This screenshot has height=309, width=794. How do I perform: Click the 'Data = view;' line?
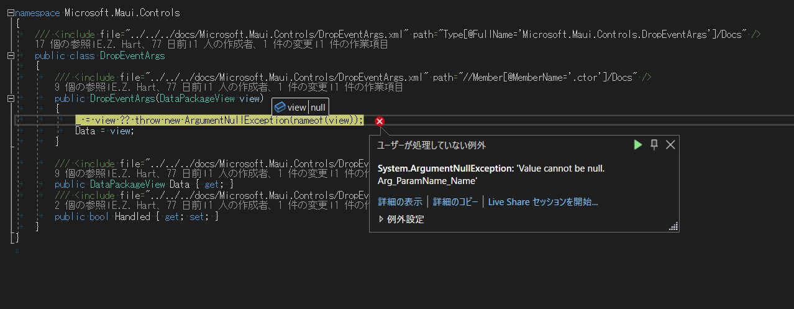(104, 131)
